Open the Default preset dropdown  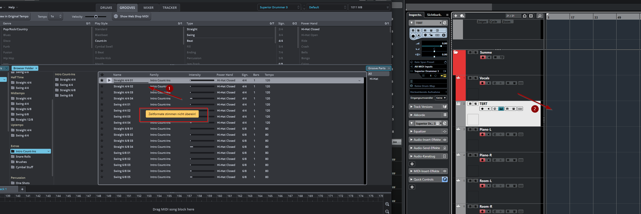[327, 7]
